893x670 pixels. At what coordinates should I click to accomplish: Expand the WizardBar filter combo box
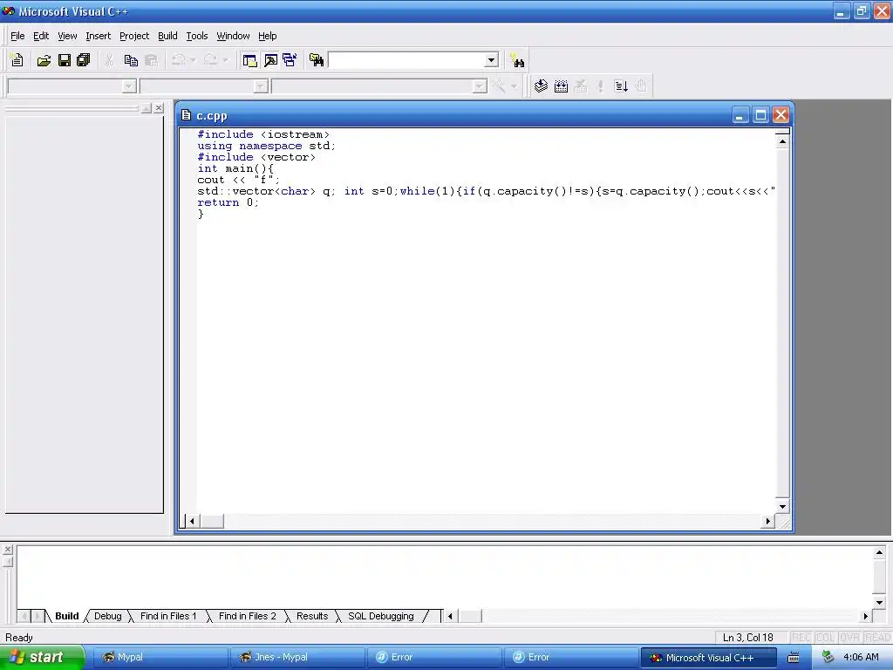pyautogui.click(x=261, y=86)
